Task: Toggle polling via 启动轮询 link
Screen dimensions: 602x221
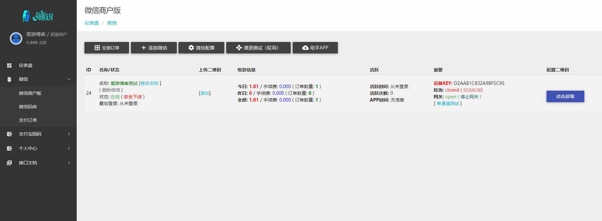Action: pyautogui.click(x=472, y=90)
